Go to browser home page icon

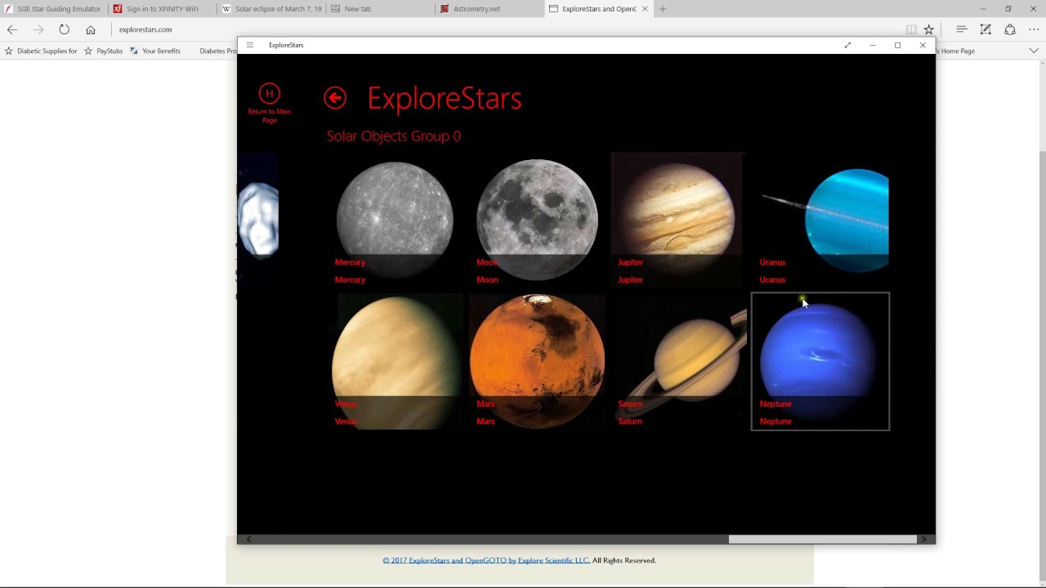(x=91, y=29)
